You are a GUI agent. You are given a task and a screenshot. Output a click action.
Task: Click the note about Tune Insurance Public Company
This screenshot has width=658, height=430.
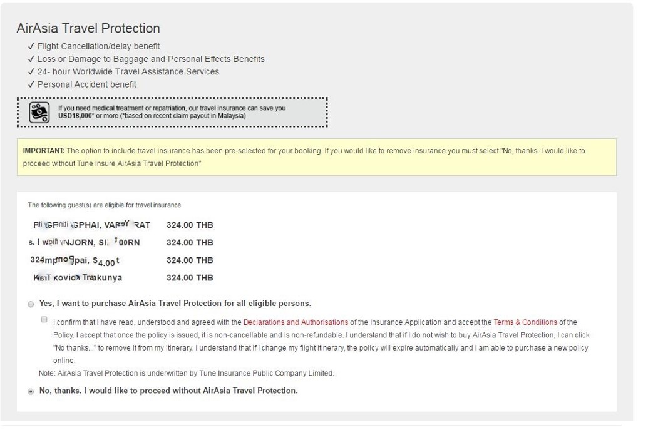[x=187, y=373]
